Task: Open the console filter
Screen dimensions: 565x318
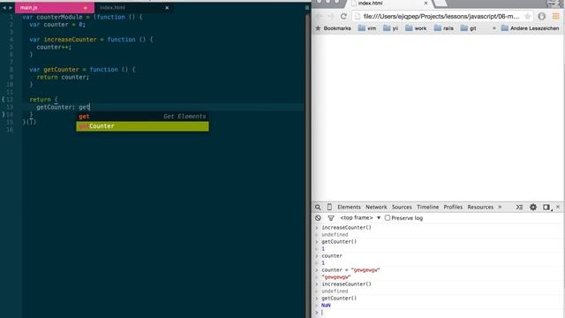Action: click(x=331, y=218)
